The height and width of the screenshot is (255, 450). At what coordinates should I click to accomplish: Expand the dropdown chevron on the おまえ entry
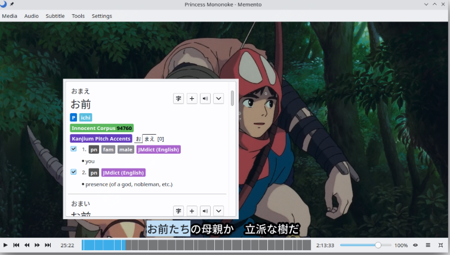click(x=218, y=98)
